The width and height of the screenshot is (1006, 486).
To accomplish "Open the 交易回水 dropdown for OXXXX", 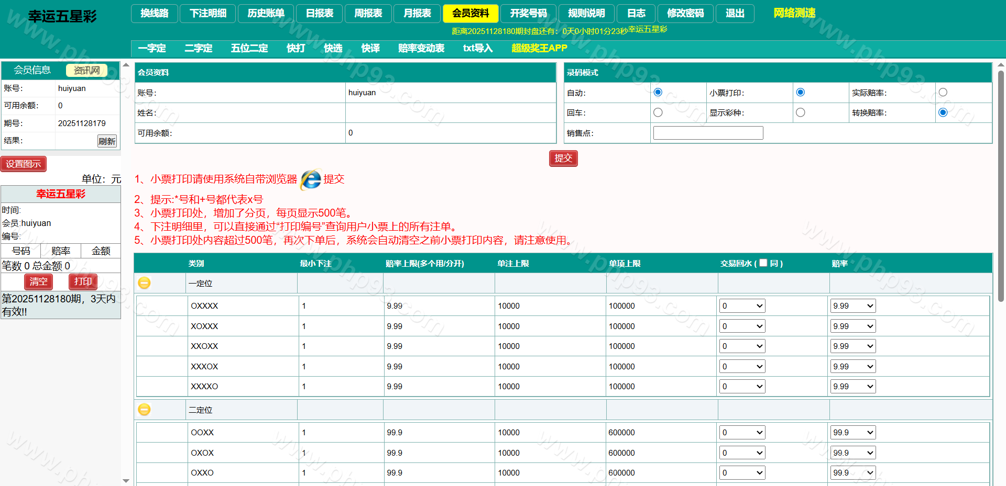I will [x=742, y=306].
